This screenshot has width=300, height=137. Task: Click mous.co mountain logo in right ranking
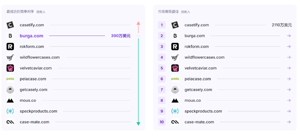[x=175, y=101]
